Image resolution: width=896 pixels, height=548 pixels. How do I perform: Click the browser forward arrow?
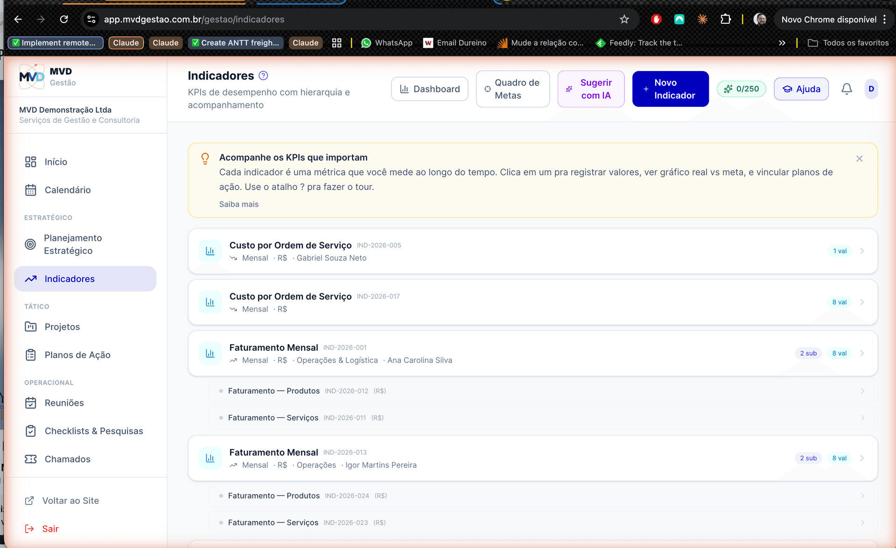click(41, 19)
